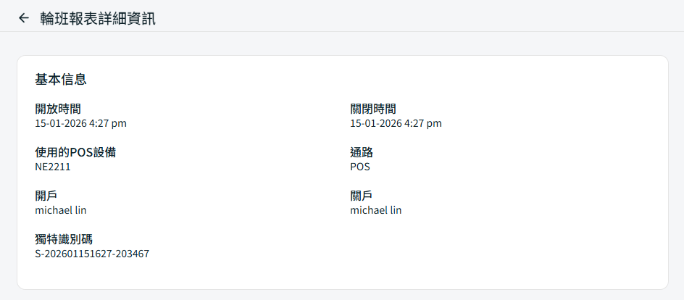This screenshot has height=300, width=684.
Task: Click the top header bar
Action: [x=435, y=16]
